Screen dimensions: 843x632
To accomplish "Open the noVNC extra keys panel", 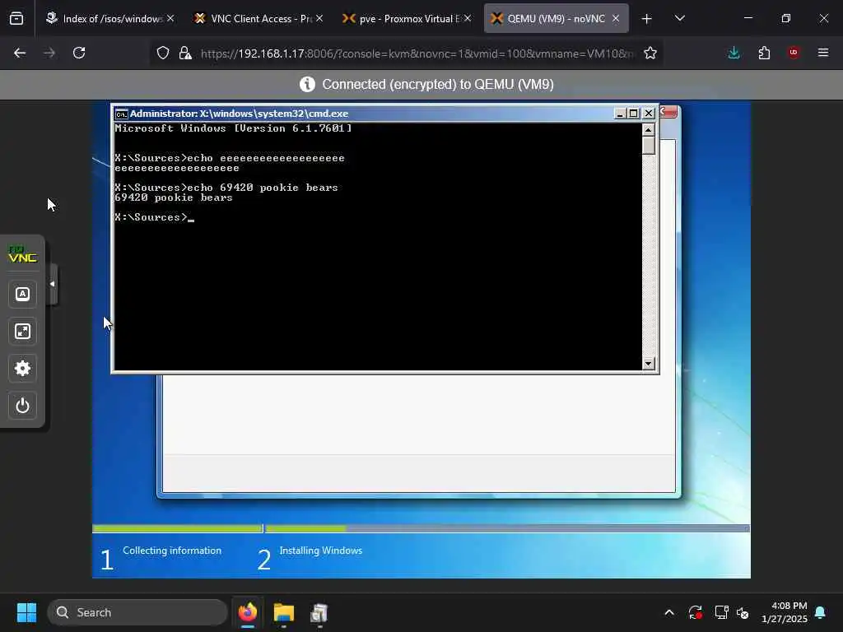I will [x=22, y=294].
